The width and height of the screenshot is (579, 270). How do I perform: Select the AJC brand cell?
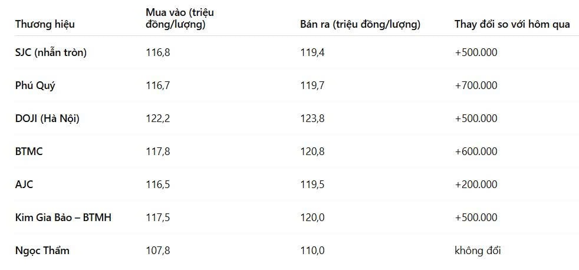[24, 185]
